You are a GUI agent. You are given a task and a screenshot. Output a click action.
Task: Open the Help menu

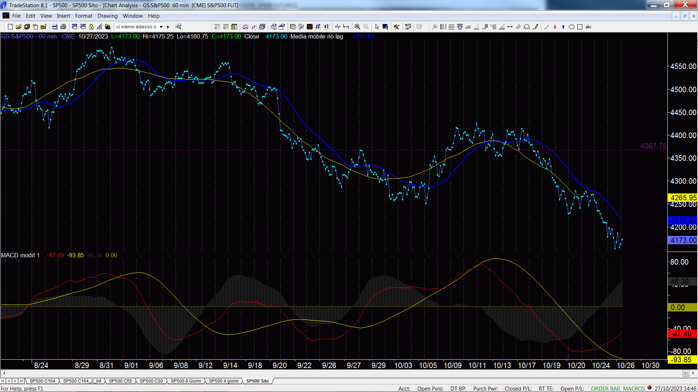tap(154, 16)
